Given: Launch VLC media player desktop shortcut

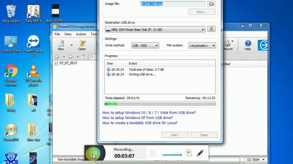Looking at the screenshot, I should tap(33, 75).
